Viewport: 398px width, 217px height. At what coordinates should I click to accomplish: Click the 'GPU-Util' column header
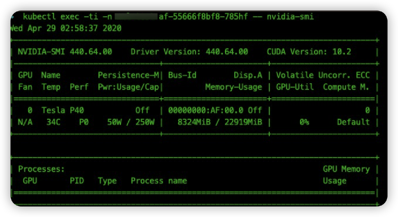pos(295,87)
